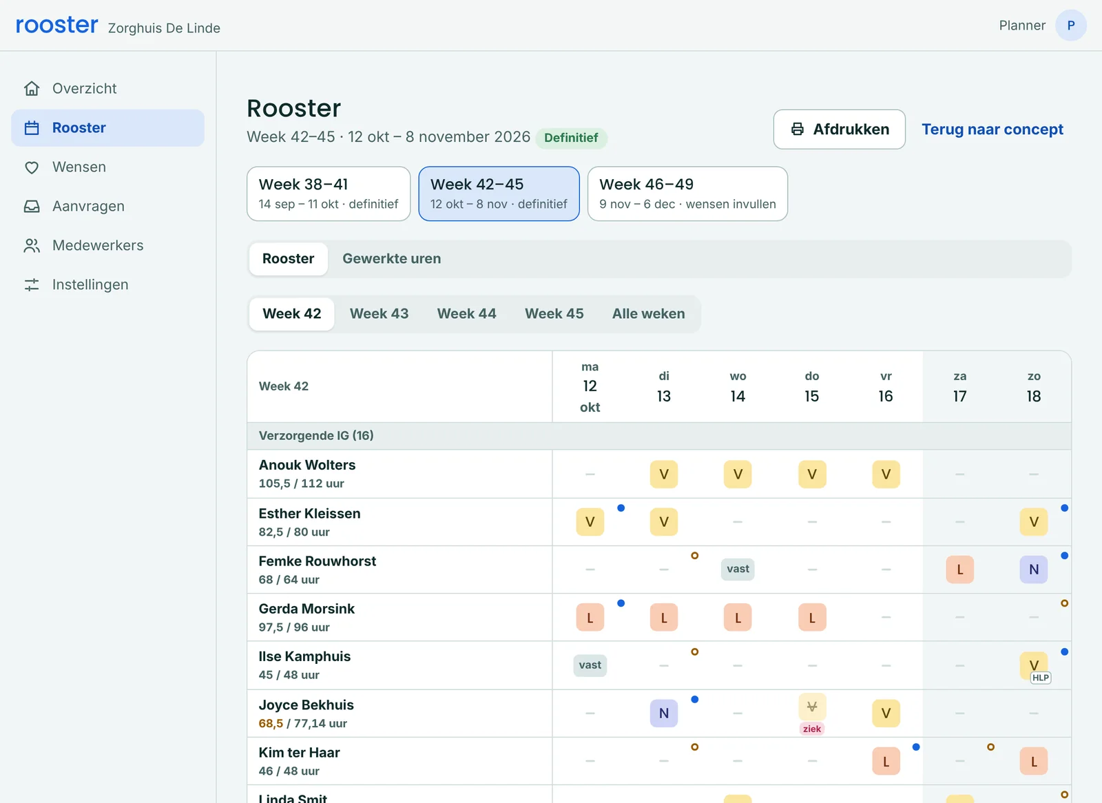
Task: Click Femke Rouwhorst's L shift on za 17
Action: (960, 570)
